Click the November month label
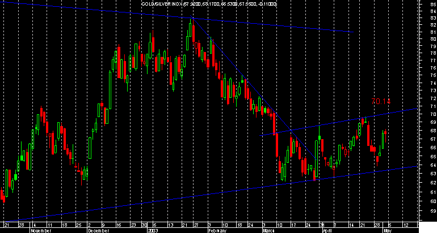The image size is (437, 233). coord(41,231)
